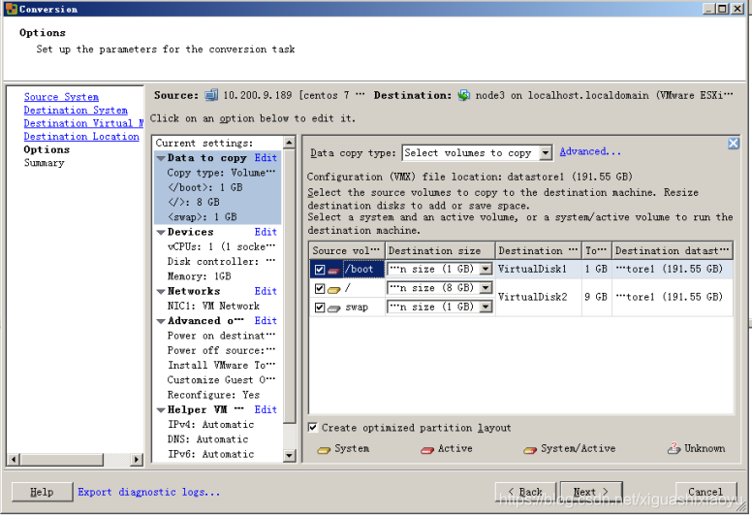Click the System/Active legend icon
The height and width of the screenshot is (518, 752).
coord(530,450)
